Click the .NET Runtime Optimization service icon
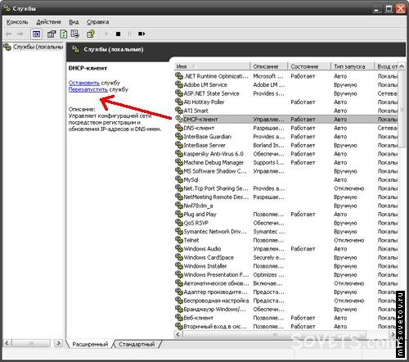Viewport: 409px width, 362px height. point(179,76)
